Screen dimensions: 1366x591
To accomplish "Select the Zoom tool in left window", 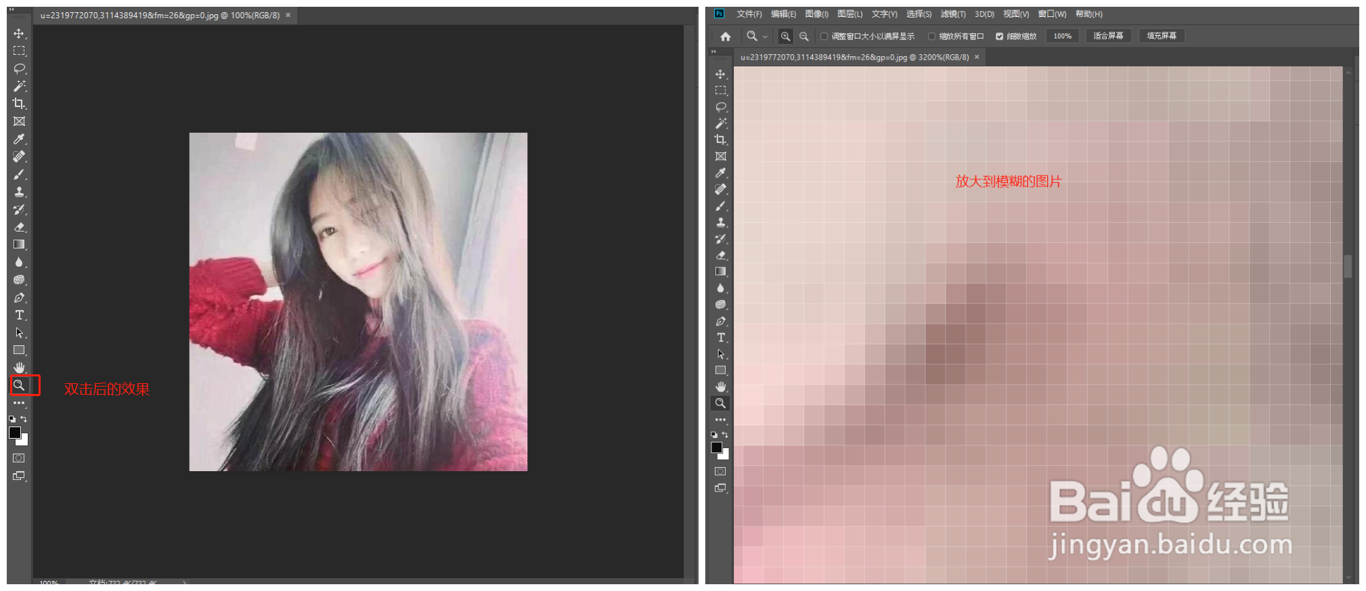I will (19, 385).
